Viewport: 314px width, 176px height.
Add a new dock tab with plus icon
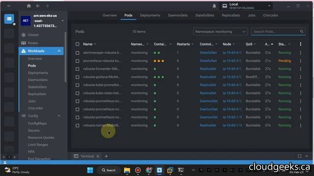pos(106,156)
